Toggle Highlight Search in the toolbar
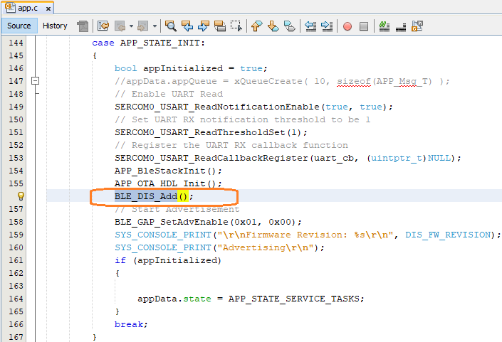 pyautogui.click(x=219, y=26)
